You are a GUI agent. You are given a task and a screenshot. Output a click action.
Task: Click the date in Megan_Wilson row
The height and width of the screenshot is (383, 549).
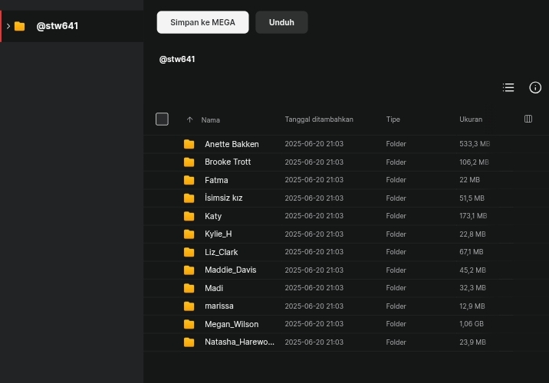[x=314, y=324]
